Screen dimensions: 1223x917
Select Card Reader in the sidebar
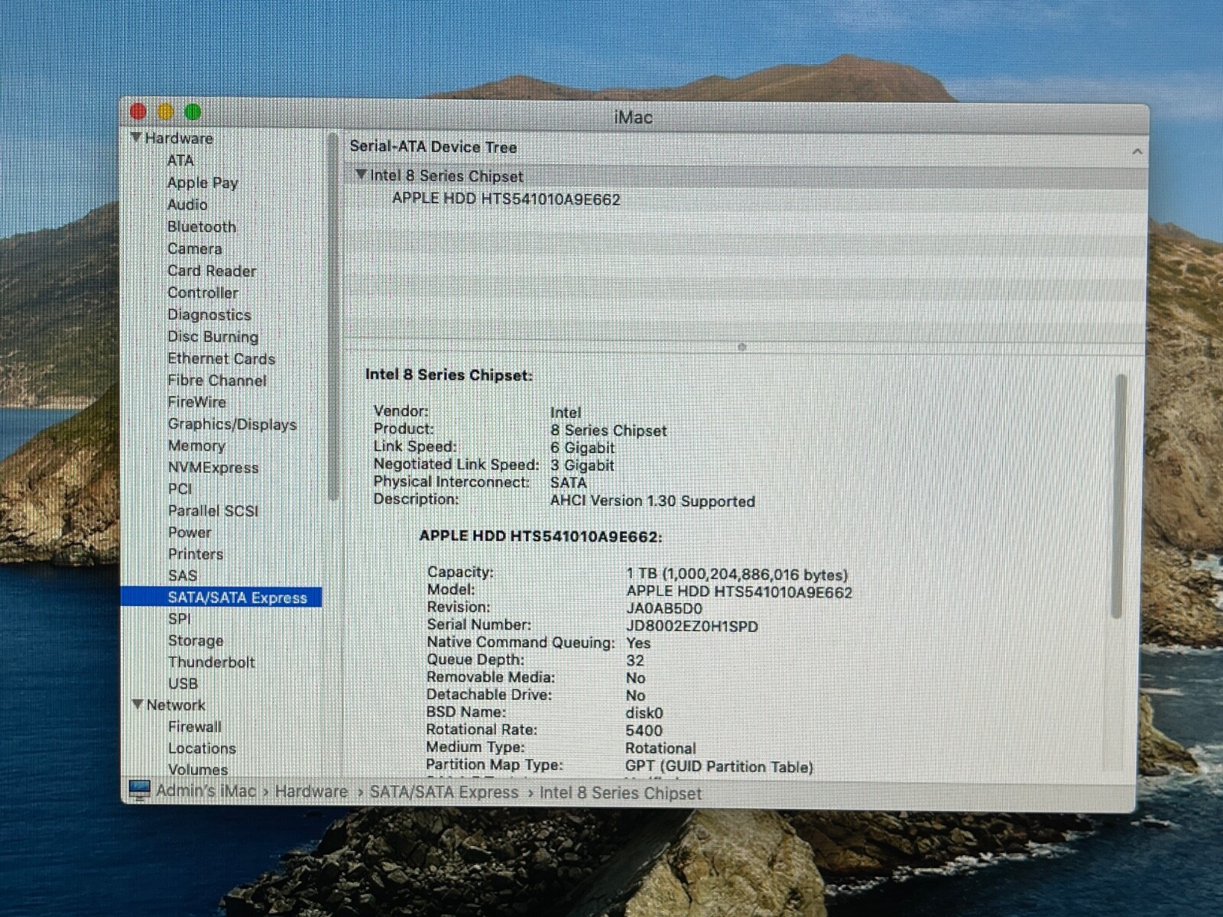click(212, 271)
